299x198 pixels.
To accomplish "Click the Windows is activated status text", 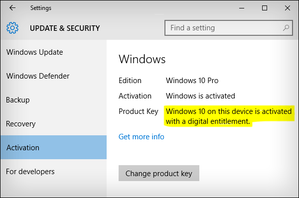I will click(200, 96).
